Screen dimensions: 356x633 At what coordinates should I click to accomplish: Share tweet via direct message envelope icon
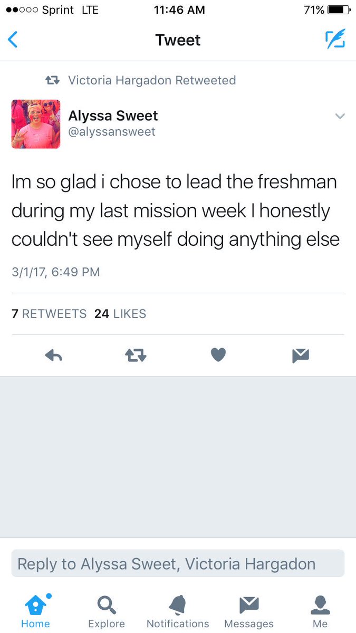point(301,356)
